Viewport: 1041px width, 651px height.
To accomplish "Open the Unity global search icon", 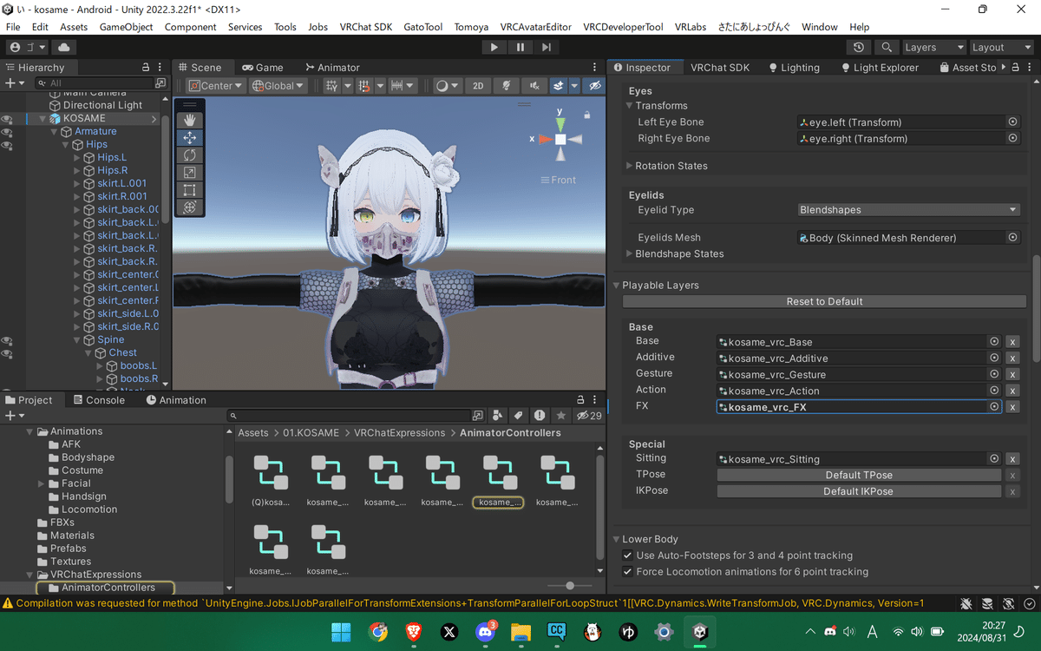I will click(x=886, y=47).
